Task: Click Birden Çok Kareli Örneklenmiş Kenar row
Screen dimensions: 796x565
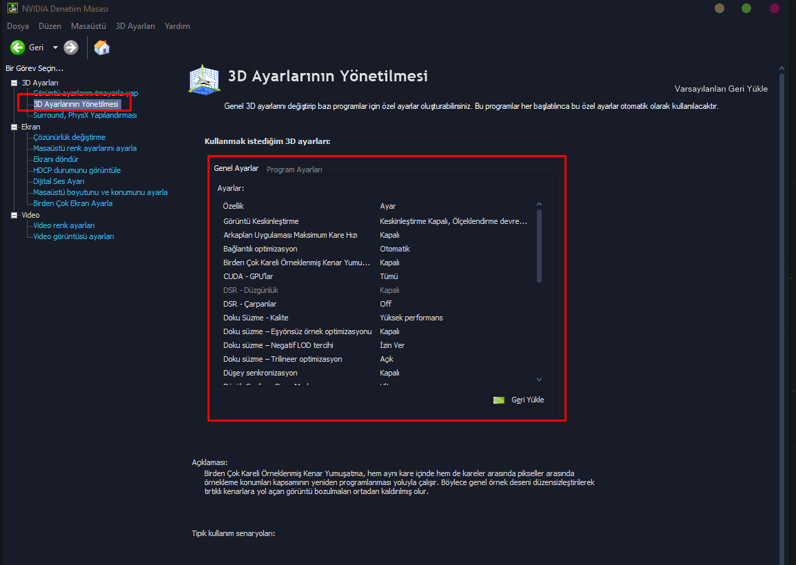Action: tap(377, 263)
